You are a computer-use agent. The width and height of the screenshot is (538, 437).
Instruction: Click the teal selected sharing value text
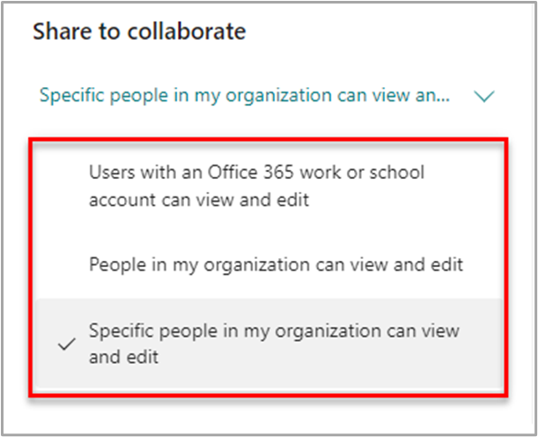pyautogui.click(x=245, y=95)
